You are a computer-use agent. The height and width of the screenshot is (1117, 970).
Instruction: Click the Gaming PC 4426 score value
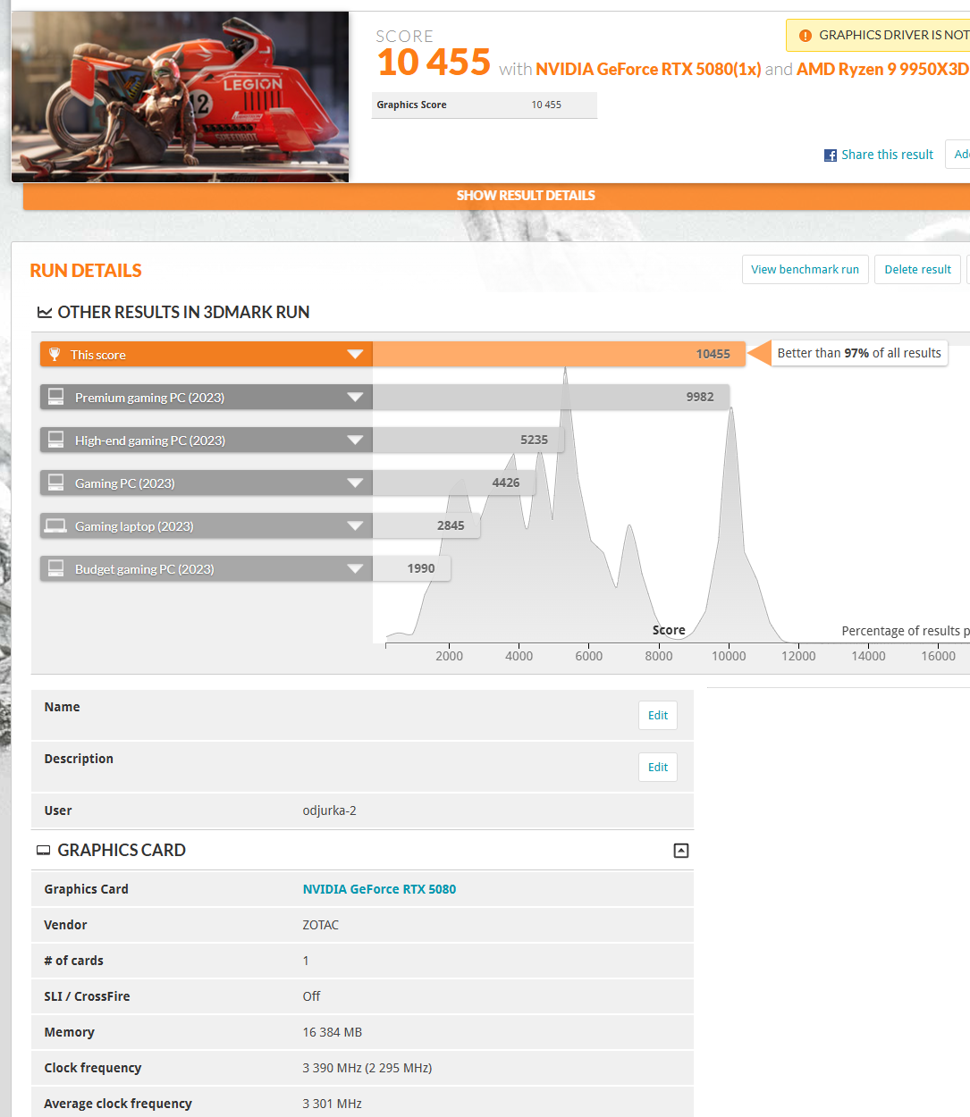click(505, 483)
